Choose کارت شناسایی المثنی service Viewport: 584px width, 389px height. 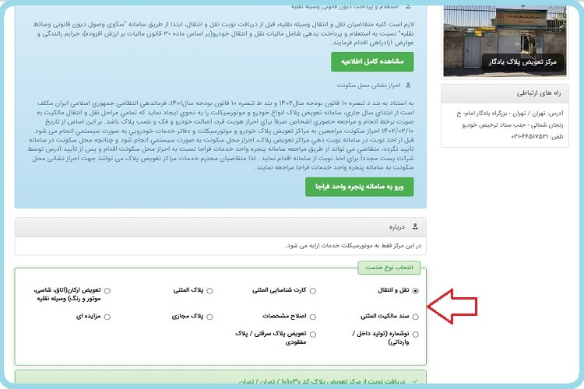tap(313, 291)
